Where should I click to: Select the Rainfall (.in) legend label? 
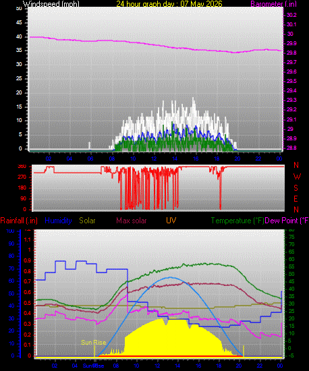[19, 221]
